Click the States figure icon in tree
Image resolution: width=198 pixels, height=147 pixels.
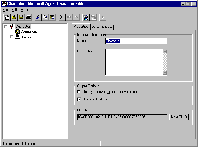(17, 37)
